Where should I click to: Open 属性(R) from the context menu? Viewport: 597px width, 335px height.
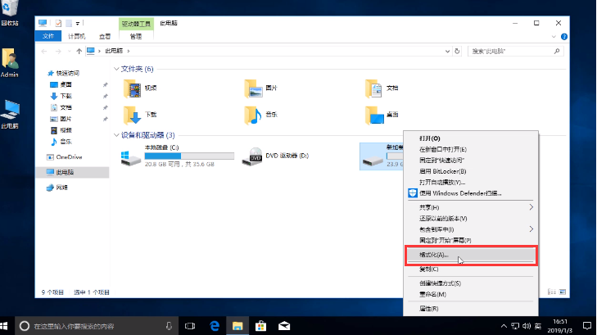point(429,309)
